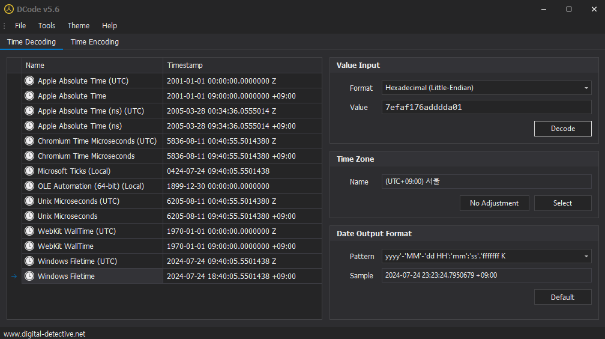605x339 pixels.
Task: Switch to the Time Encoding tab
Action: tap(95, 41)
